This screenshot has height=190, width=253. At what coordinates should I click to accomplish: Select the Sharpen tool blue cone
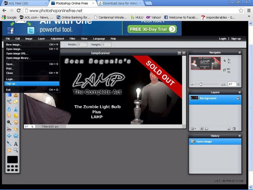(16, 109)
